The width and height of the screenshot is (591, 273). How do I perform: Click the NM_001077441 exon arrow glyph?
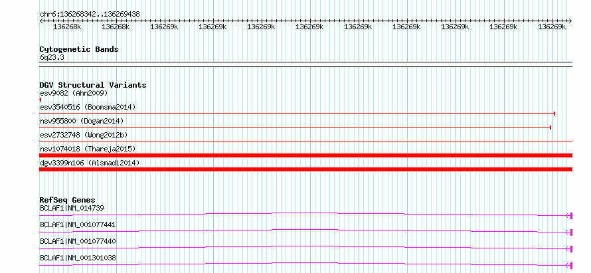pos(569,232)
